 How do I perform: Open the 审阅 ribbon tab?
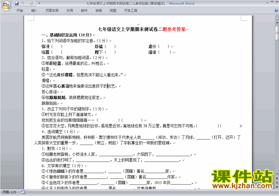click(99, 11)
